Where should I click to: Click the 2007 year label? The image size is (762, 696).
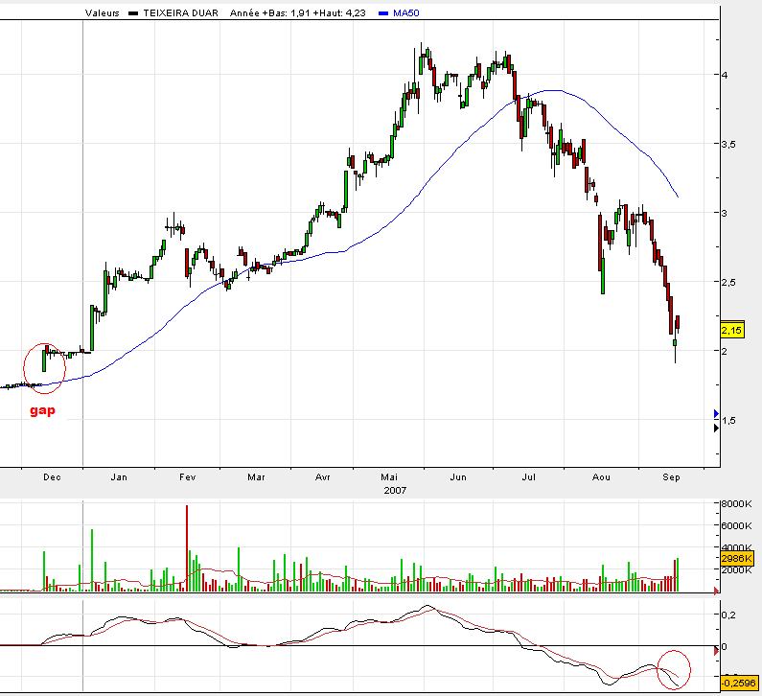click(395, 491)
